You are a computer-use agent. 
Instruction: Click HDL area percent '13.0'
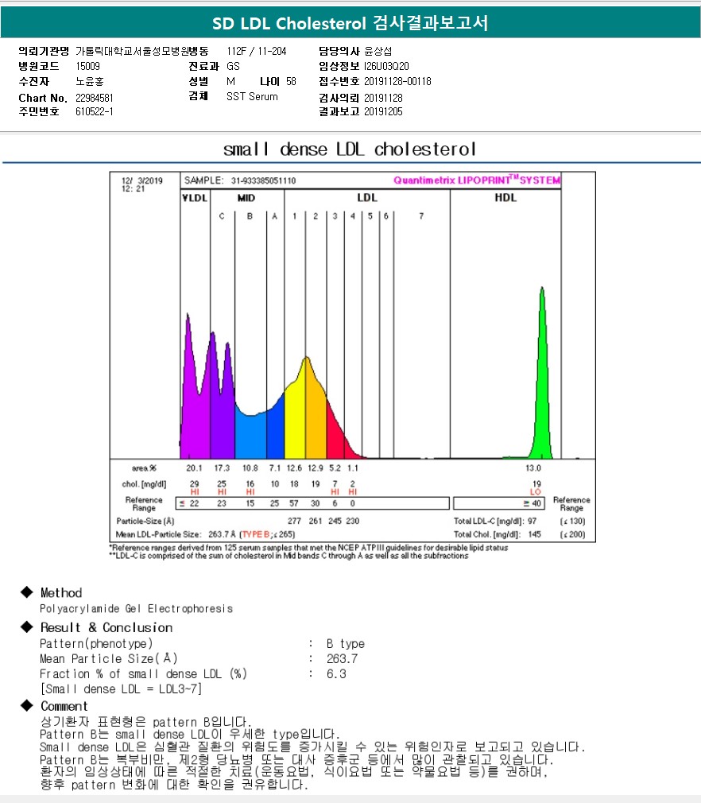(x=533, y=468)
